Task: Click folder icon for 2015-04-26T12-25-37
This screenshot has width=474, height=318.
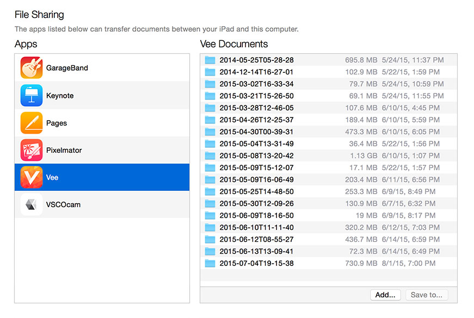Action: pos(210,120)
